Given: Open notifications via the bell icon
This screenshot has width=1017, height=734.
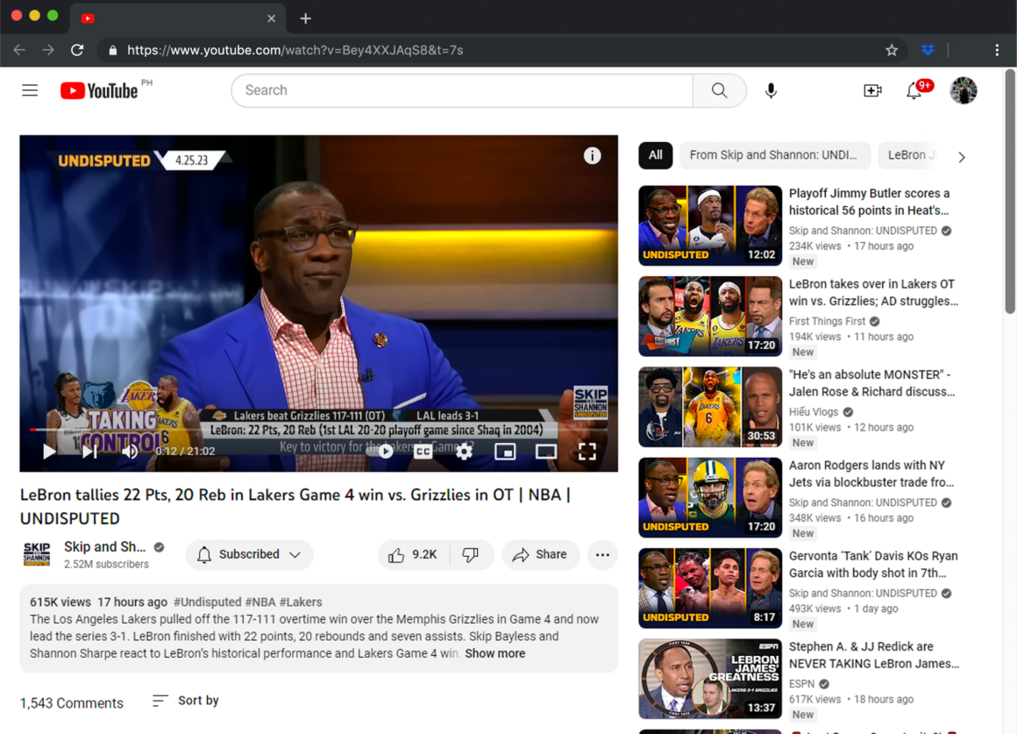Looking at the screenshot, I should tap(915, 90).
